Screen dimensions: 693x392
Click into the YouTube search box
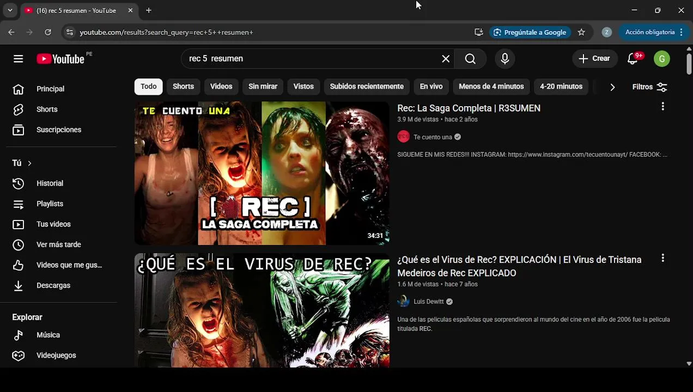tap(311, 59)
